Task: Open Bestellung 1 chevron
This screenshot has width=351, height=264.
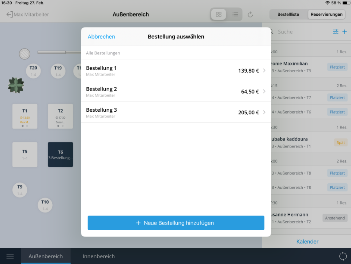Action: pos(264,70)
